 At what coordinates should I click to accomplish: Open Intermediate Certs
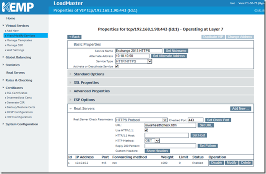tap(19, 98)
